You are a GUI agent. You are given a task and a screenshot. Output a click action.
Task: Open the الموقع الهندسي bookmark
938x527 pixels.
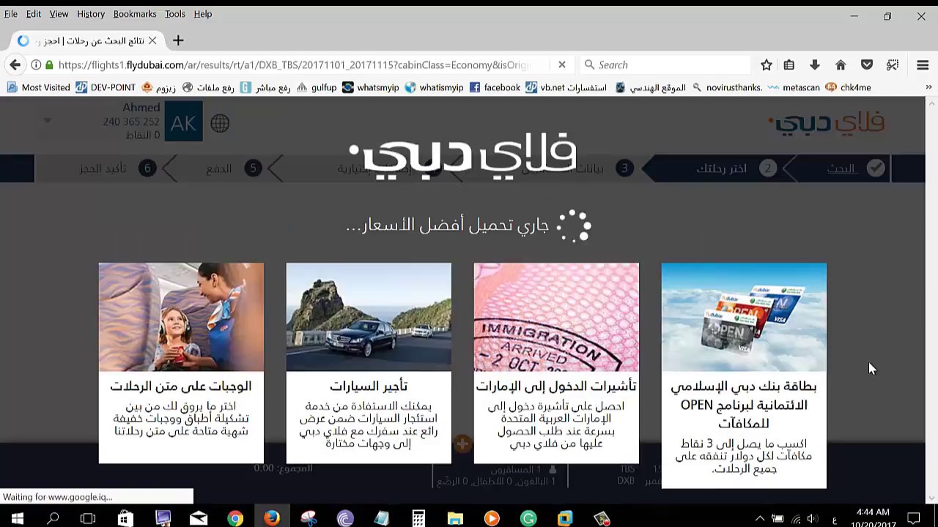point(651,88)
